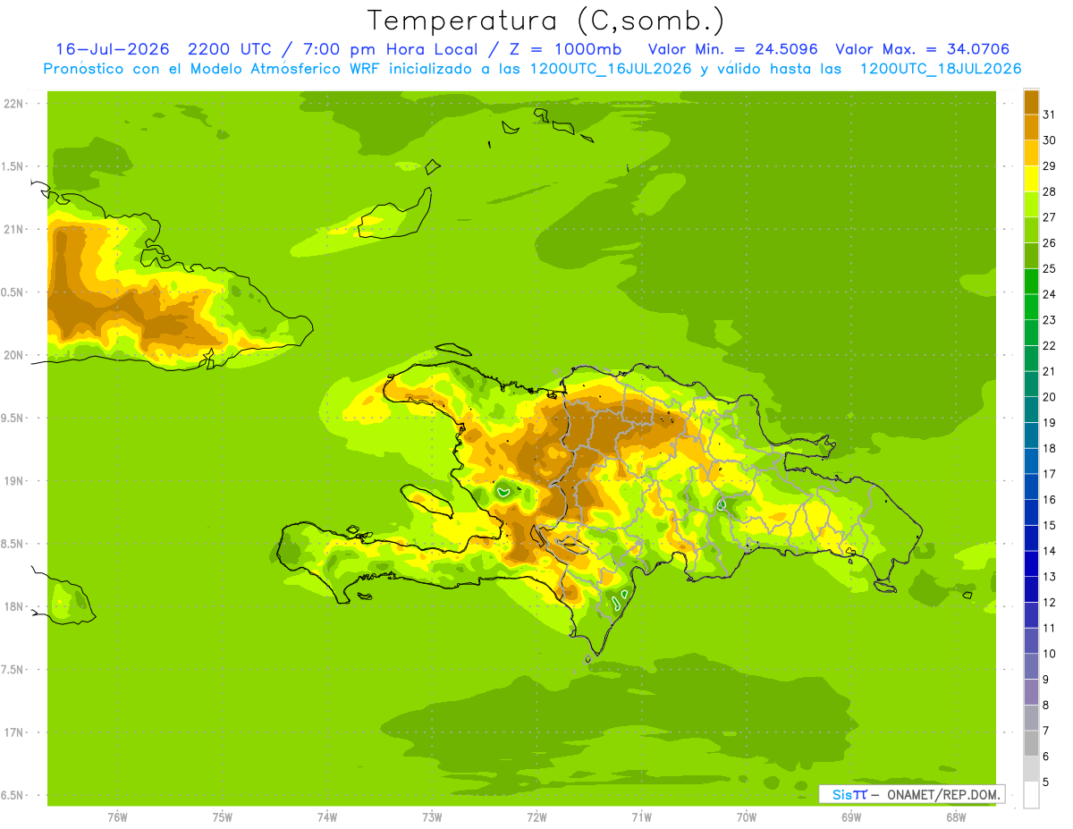The height and width of the screenshot is (829, 1073).
Task: Click the "74W" longitude label
Action: pyautogui.click(x=327, y=817)
